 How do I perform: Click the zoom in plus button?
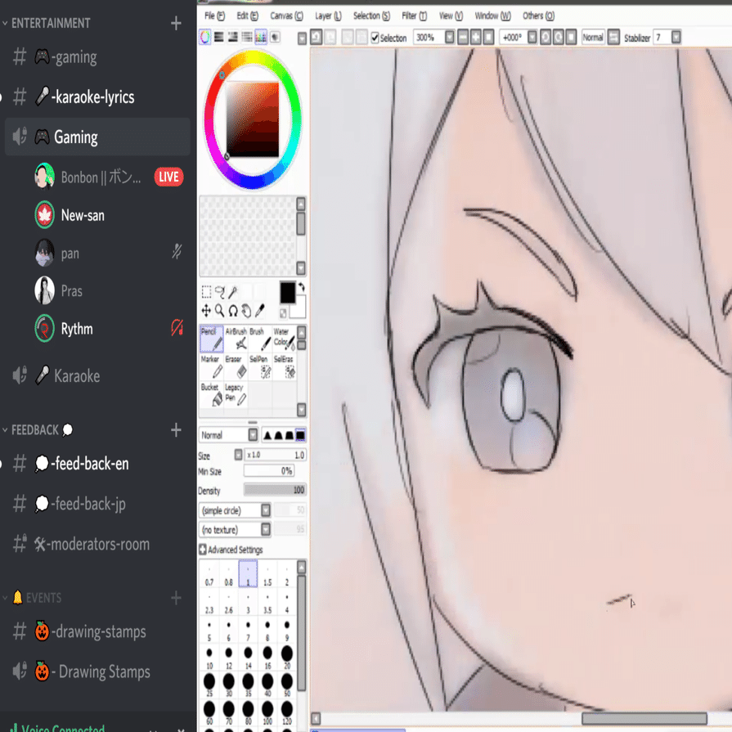click(476, 37)
